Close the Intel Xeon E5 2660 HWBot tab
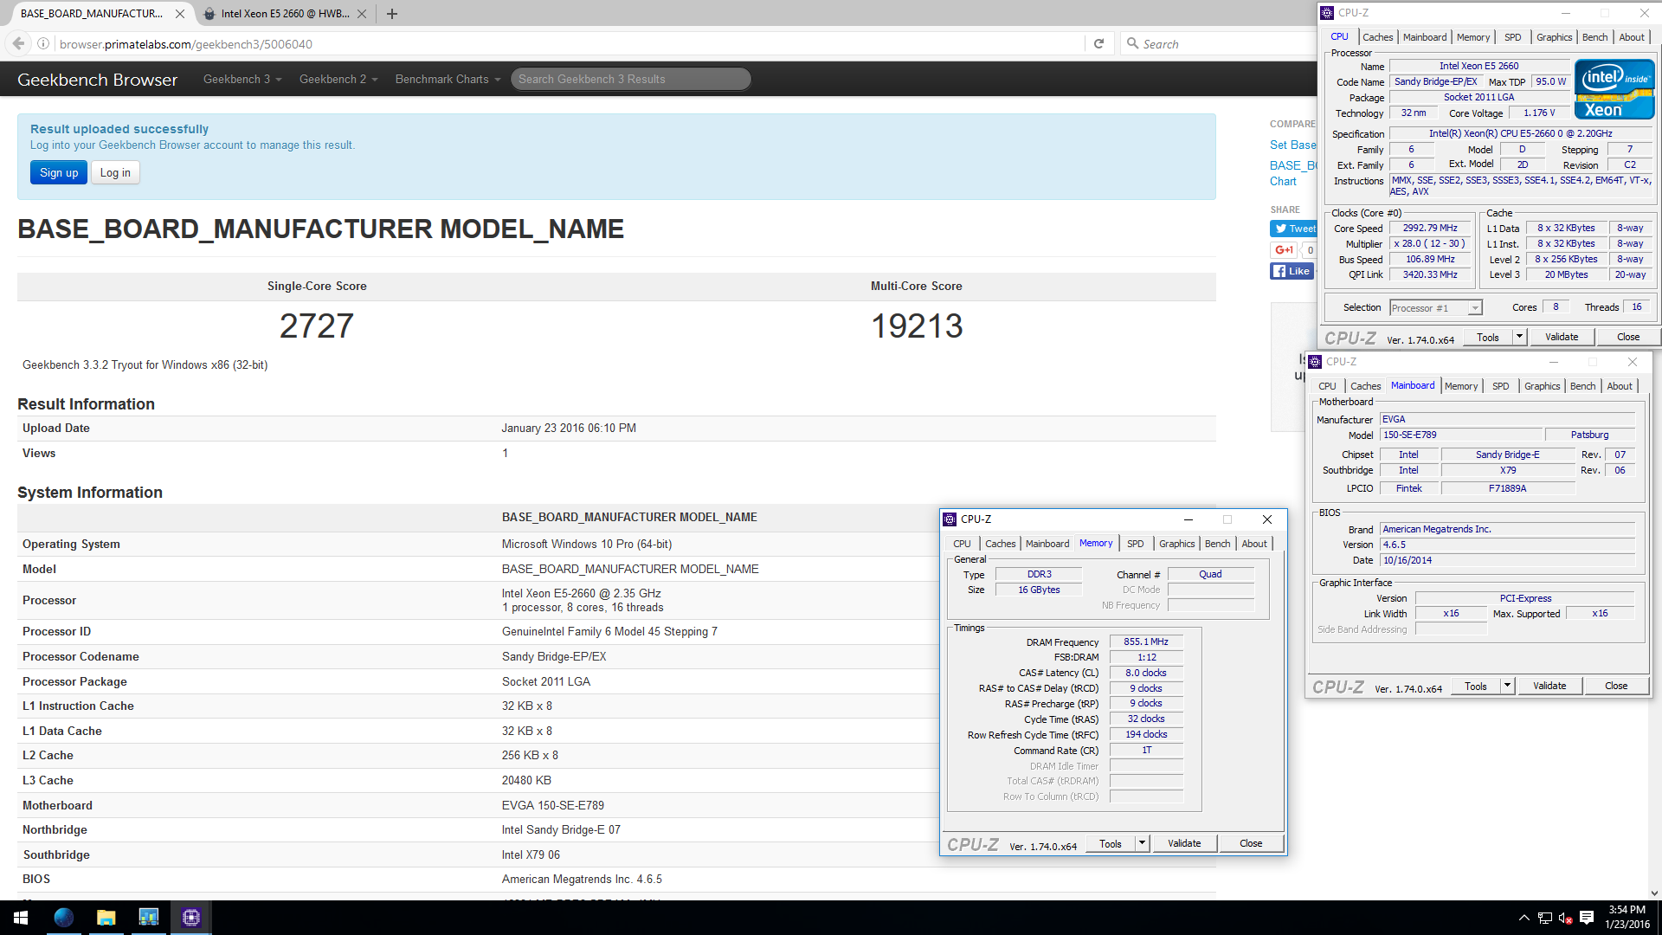Viewport: 1662px width, 935px height. point(362,14)
